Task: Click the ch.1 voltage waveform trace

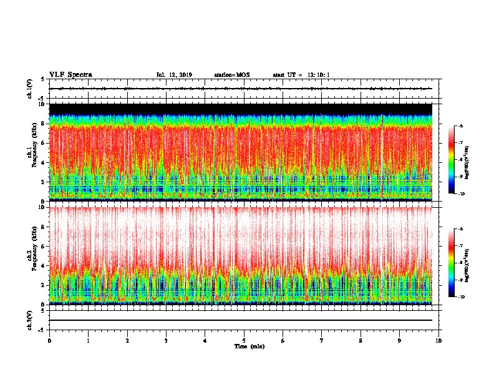Action: tap(241, 89)
